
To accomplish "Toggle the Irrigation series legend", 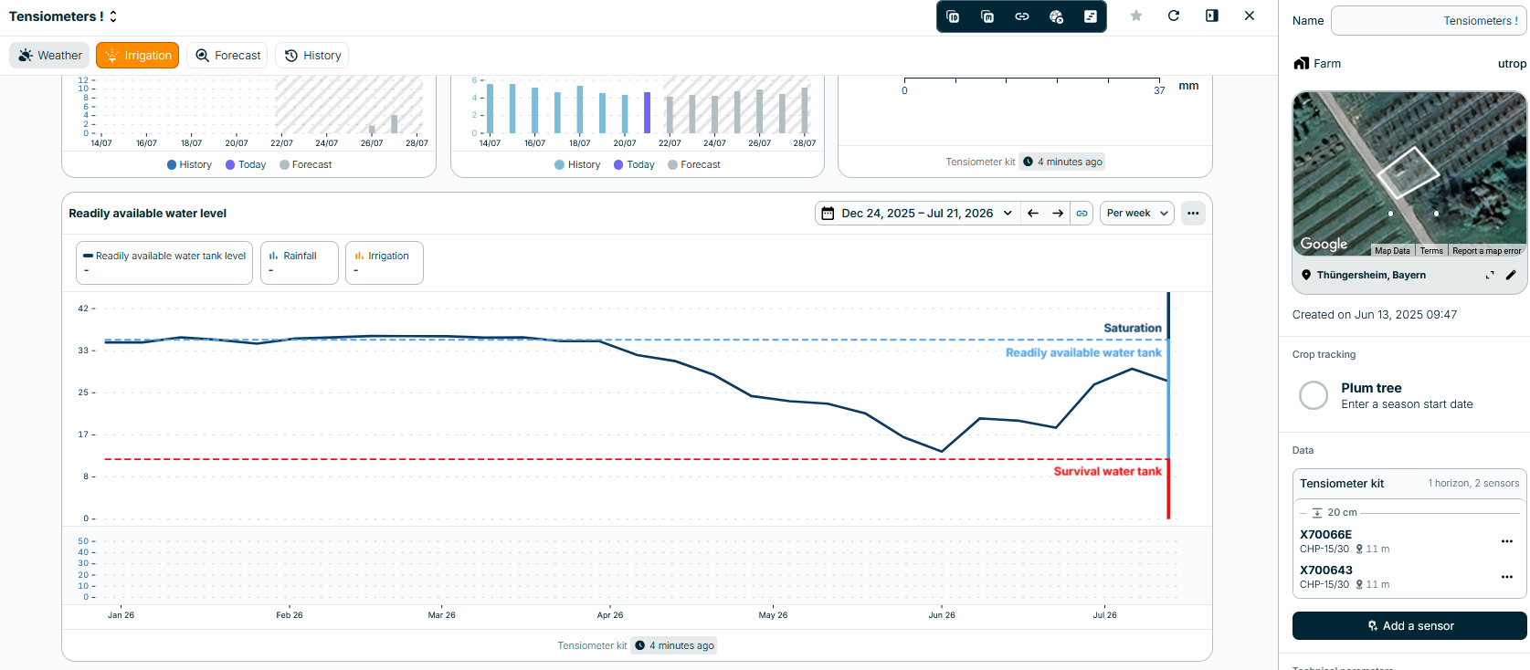I will click(385, 263).
